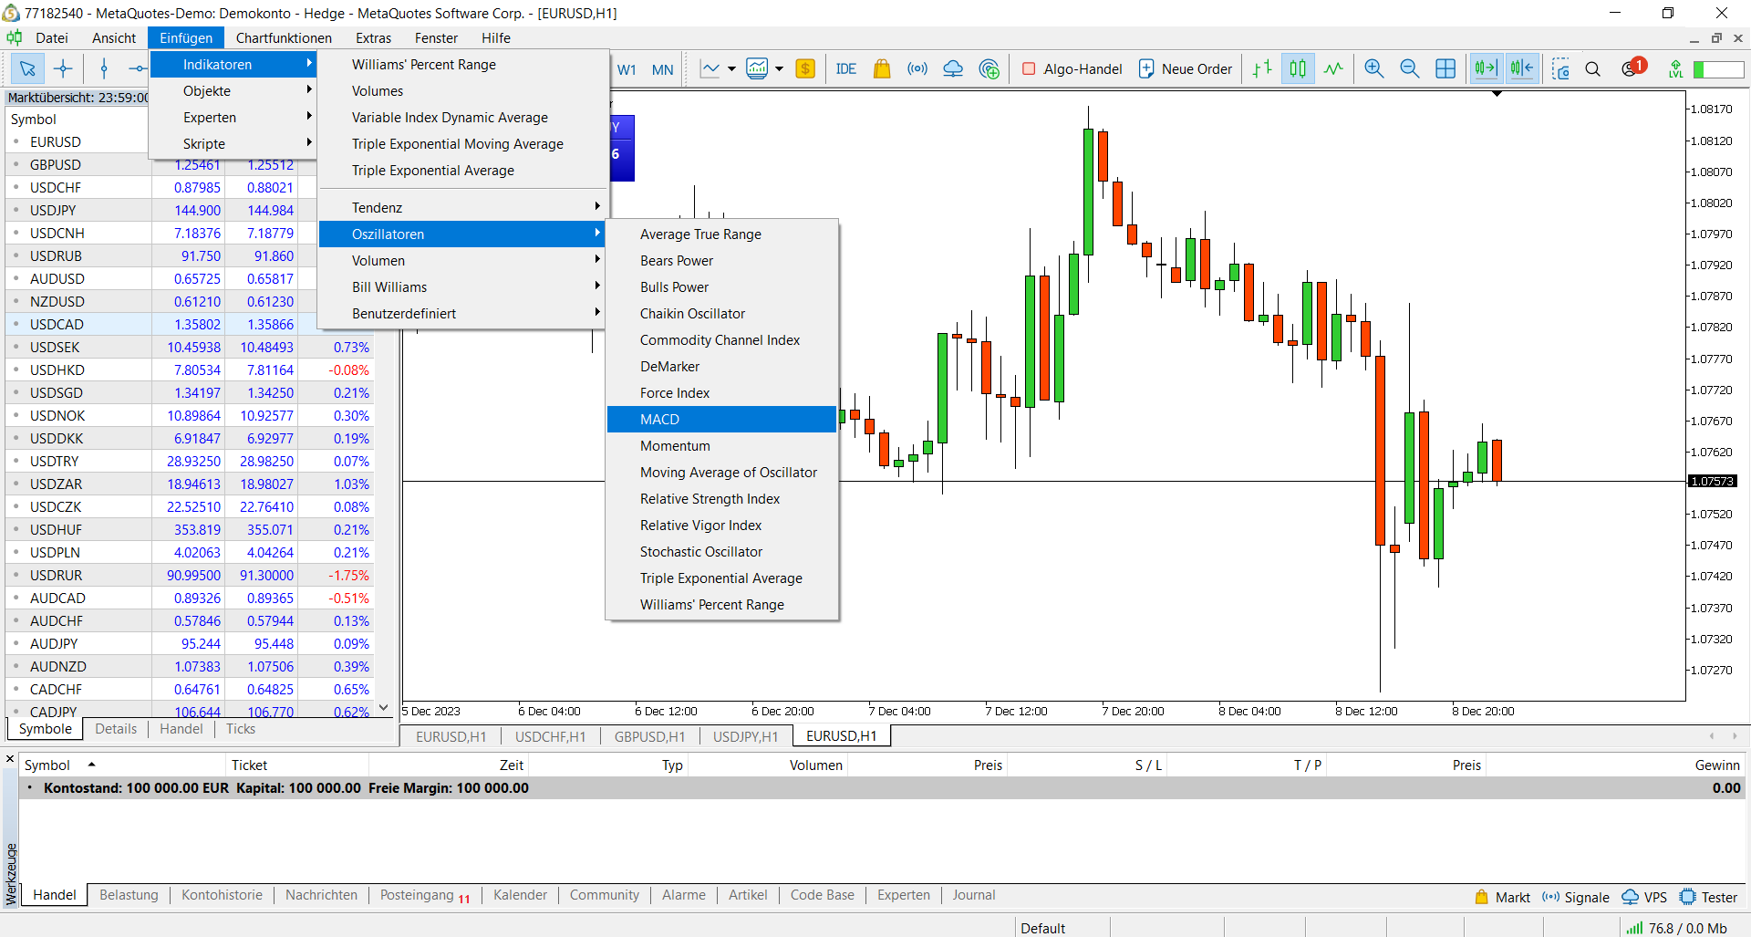The width and height of the screenshot is (1751, 937).
Task: Click the Markt button at bottom right
Action: [1503, 897]
